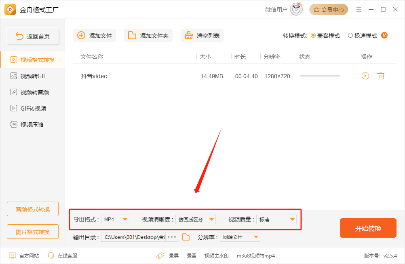This screenshot has width=405, height=264.
Task: Click 音频格式转换 at sidebar bottom
Action: pyautogui.click(x=32, y=209)
